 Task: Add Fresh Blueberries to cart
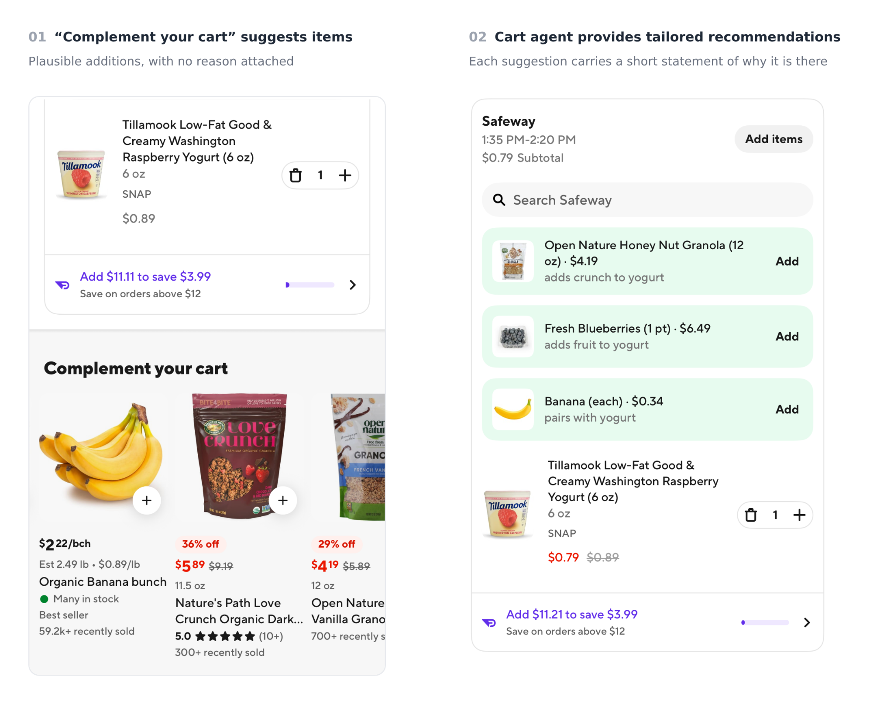coord(787,336)
